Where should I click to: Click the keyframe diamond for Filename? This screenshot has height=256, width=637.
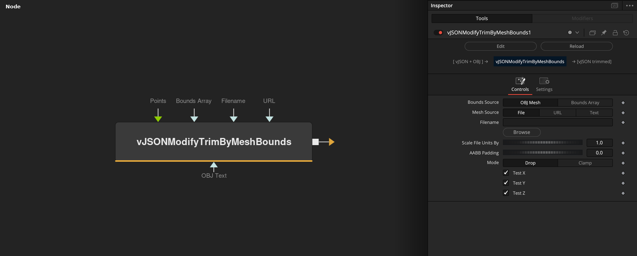(623, 122)
